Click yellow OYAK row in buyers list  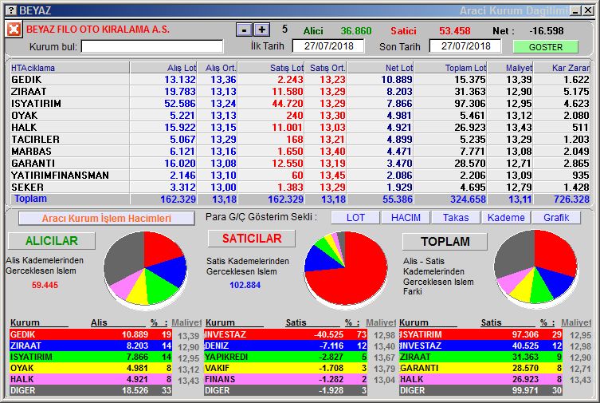[x=91, y=368]
